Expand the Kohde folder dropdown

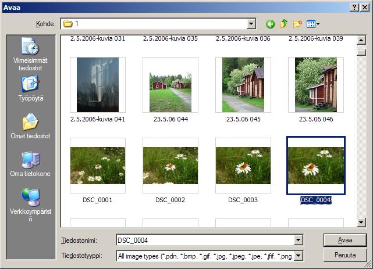[x=251, y=24]
